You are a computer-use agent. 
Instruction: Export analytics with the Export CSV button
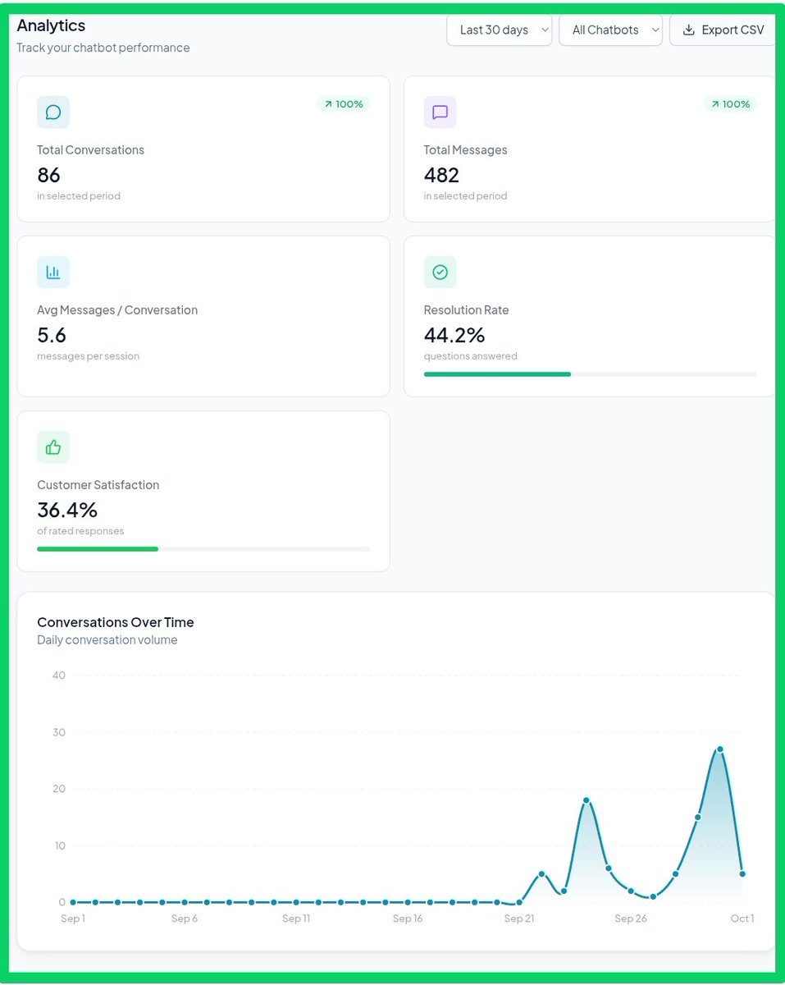click(723, 30)
